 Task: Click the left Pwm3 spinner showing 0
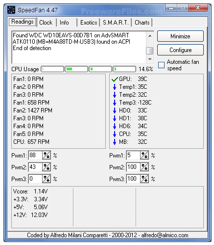pyautogui.click(x=47, y=179)
